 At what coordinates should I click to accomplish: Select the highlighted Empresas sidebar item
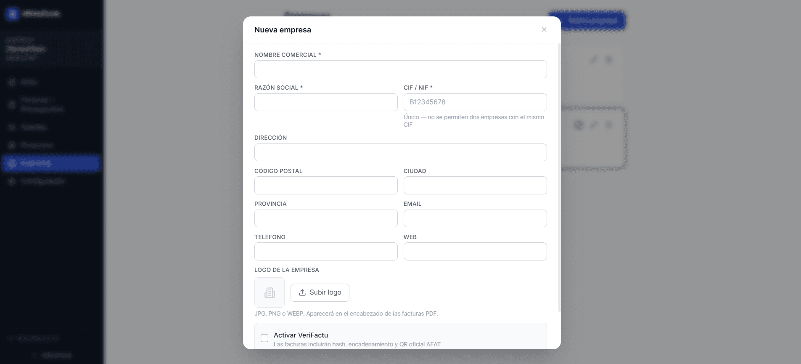(51, 163)
